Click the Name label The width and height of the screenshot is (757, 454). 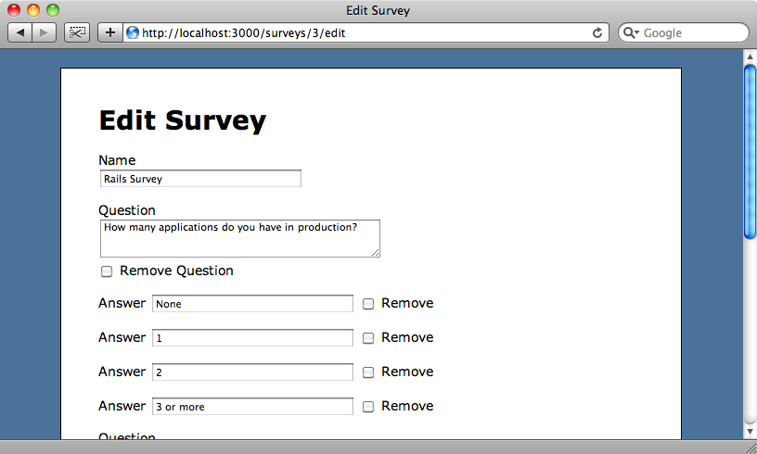[x=117, y=160]
